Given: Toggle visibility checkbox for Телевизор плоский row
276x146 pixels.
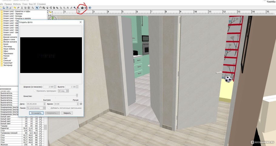Looking at the screenshot, I should click(41, 133).
